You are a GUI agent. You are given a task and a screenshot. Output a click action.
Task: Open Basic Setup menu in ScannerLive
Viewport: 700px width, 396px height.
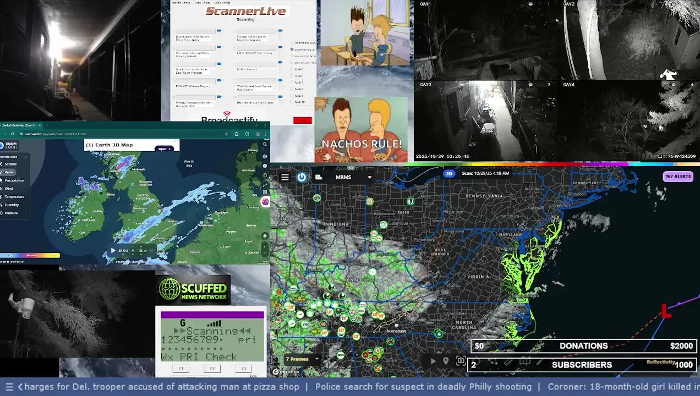click(222, 3)
